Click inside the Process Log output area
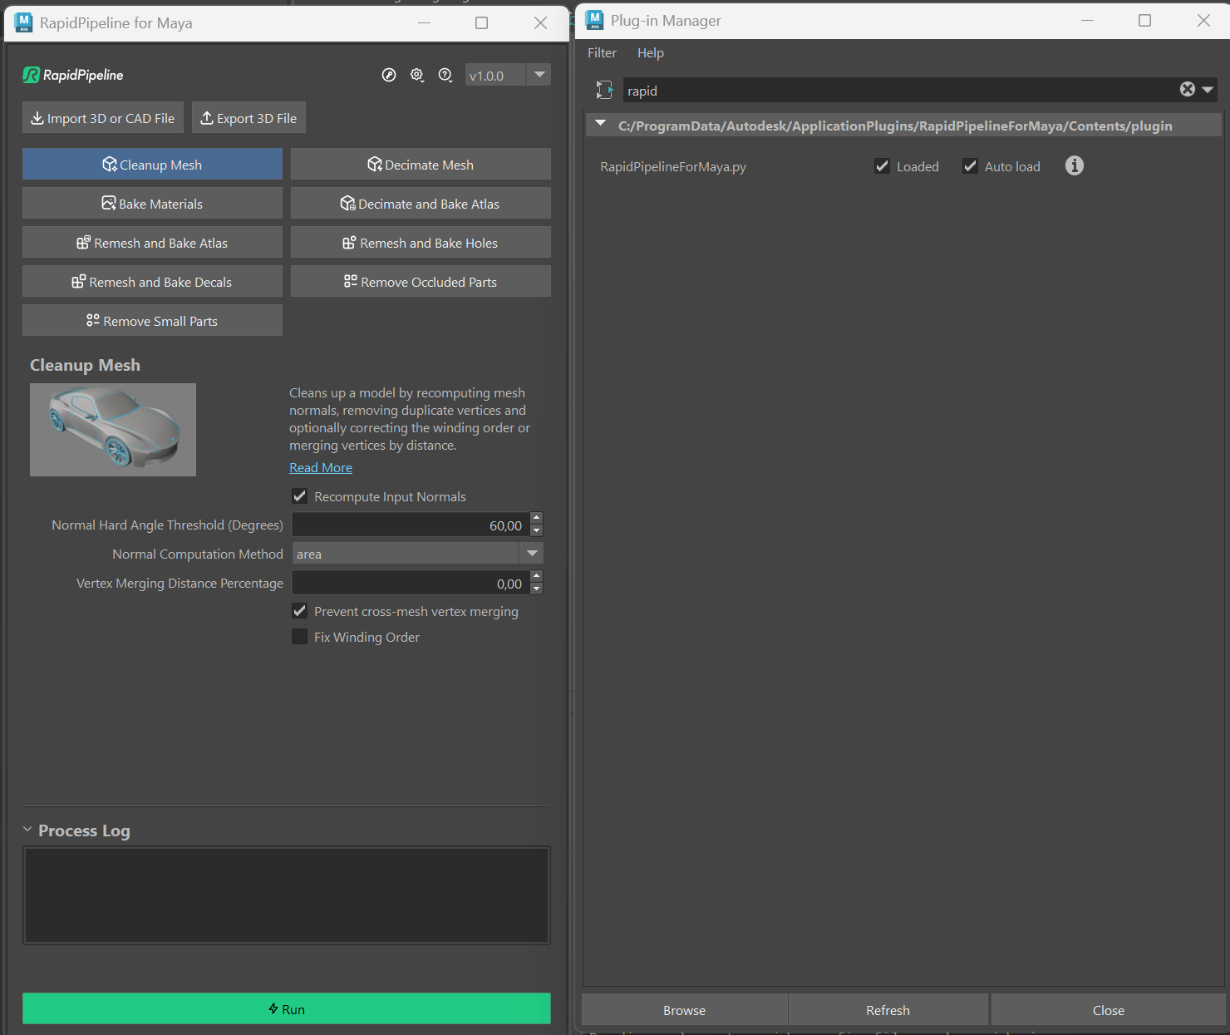 (287, 895)
